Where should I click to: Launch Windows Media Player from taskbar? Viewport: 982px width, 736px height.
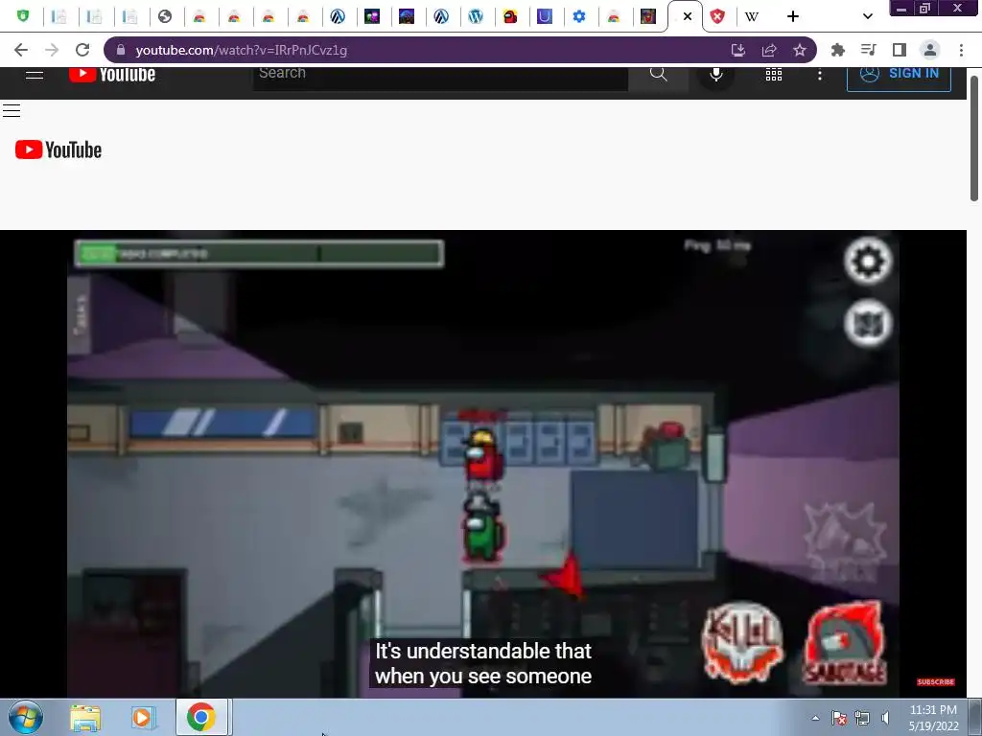tap(144, 718)
